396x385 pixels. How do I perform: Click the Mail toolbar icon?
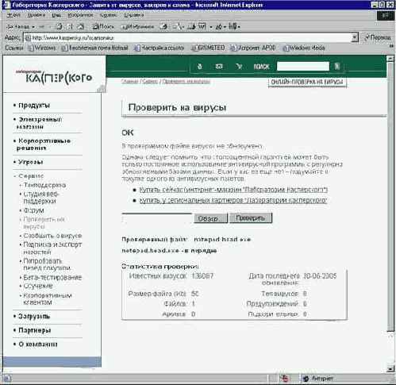pos(178,26)
